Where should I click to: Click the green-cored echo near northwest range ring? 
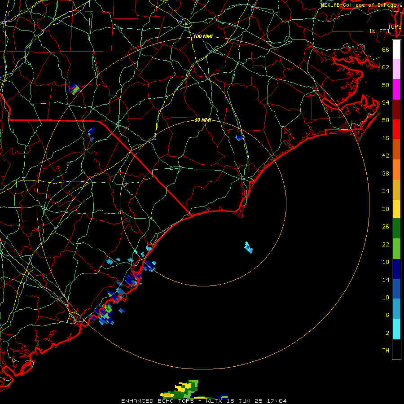pos(75,89)
